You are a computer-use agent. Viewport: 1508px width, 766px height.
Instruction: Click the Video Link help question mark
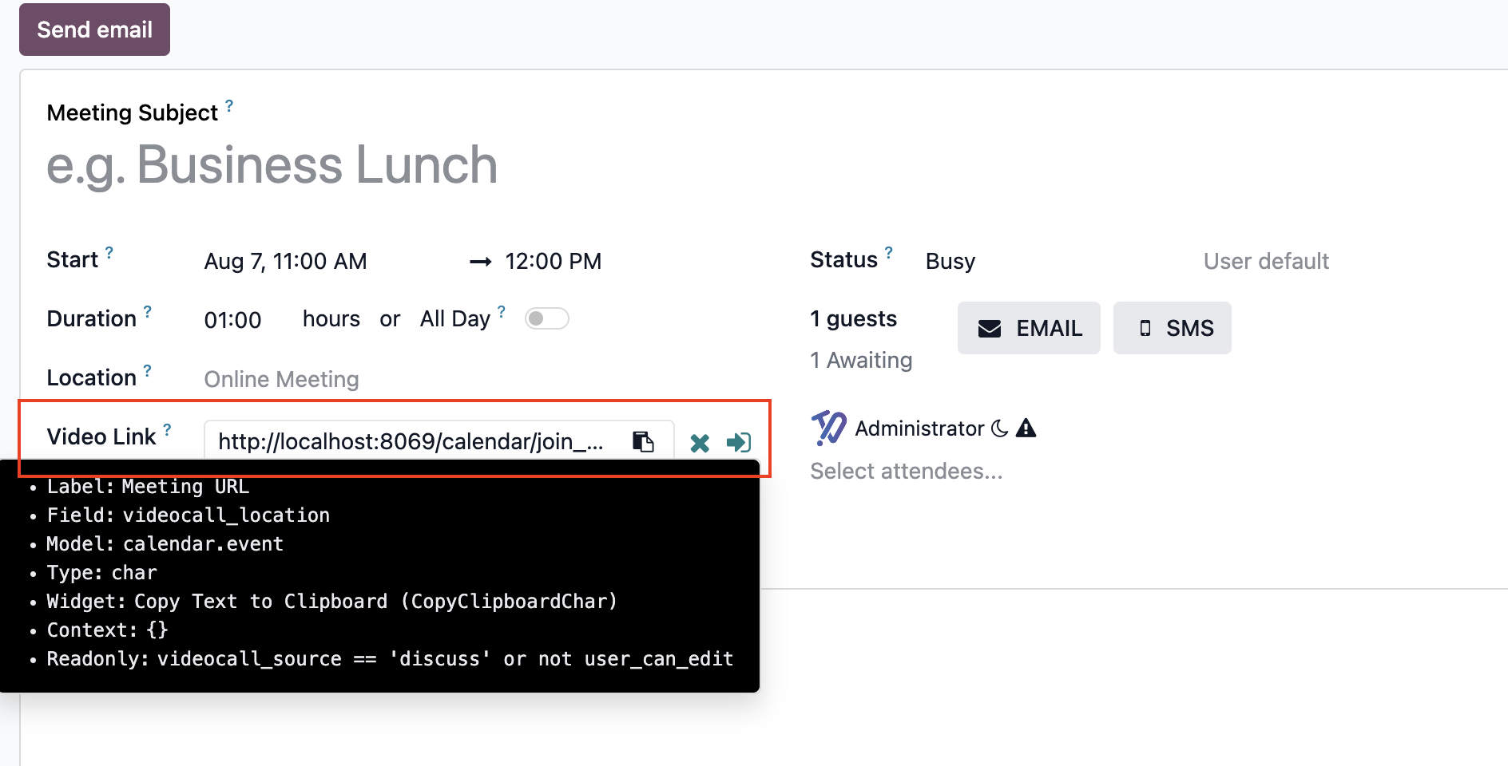167,429
